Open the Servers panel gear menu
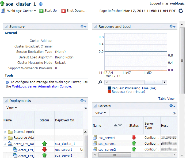 pos(172,106)
